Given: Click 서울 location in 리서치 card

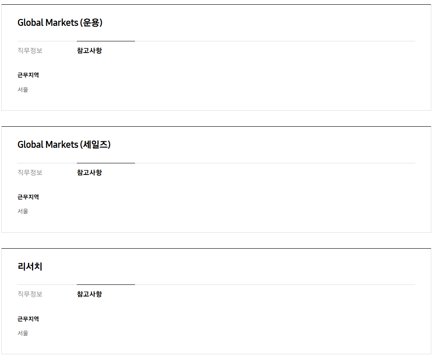Looking at the screenshot, I should 23,333.
